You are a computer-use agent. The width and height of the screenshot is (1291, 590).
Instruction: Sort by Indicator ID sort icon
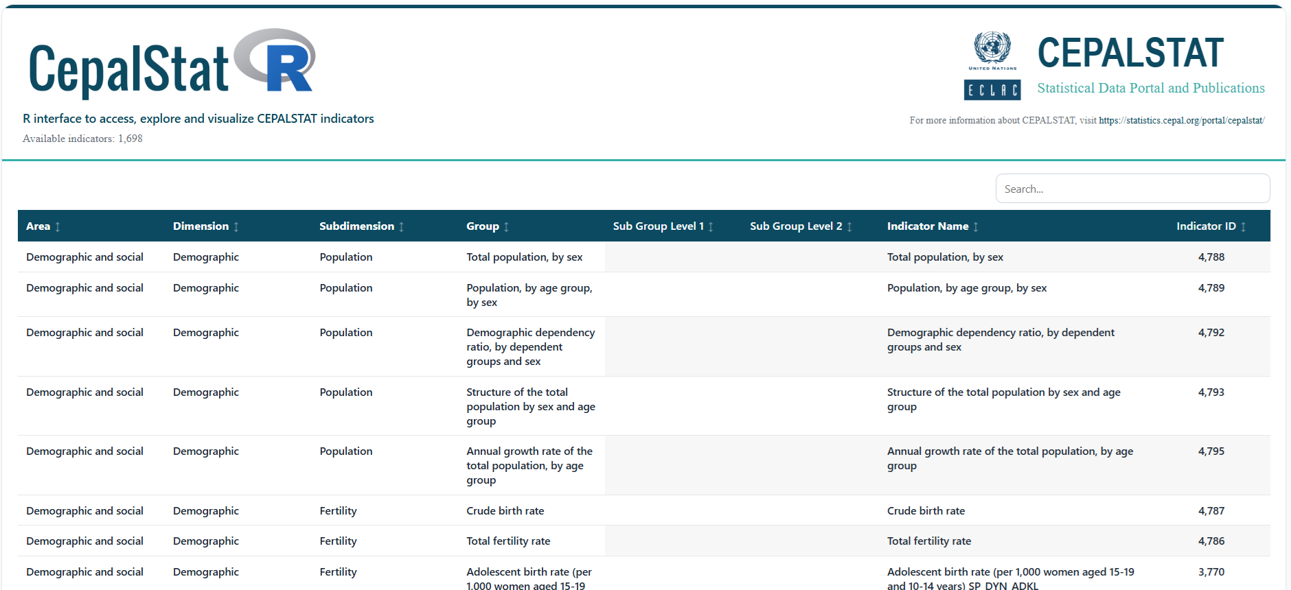pos(1244,226)
